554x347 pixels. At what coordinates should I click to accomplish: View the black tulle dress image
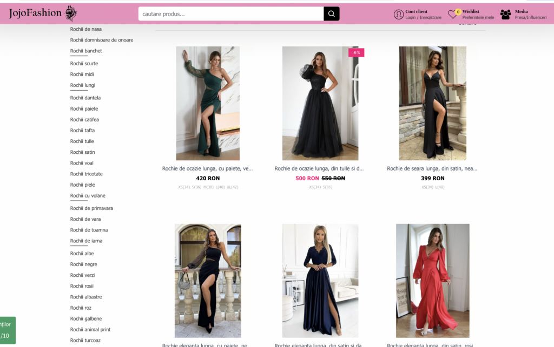320,103
